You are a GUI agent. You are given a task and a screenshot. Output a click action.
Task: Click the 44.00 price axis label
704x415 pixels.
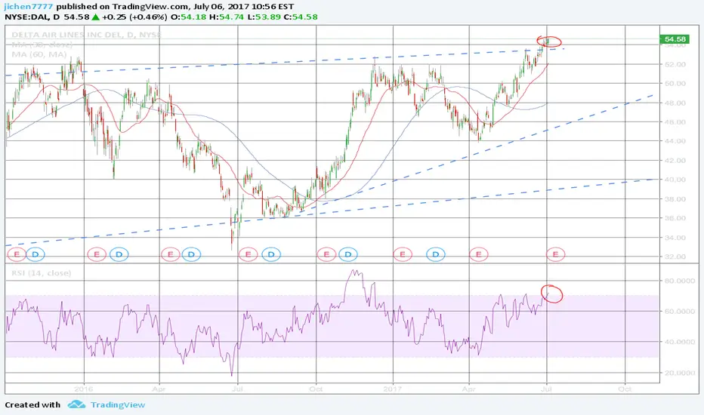(675, 141)
